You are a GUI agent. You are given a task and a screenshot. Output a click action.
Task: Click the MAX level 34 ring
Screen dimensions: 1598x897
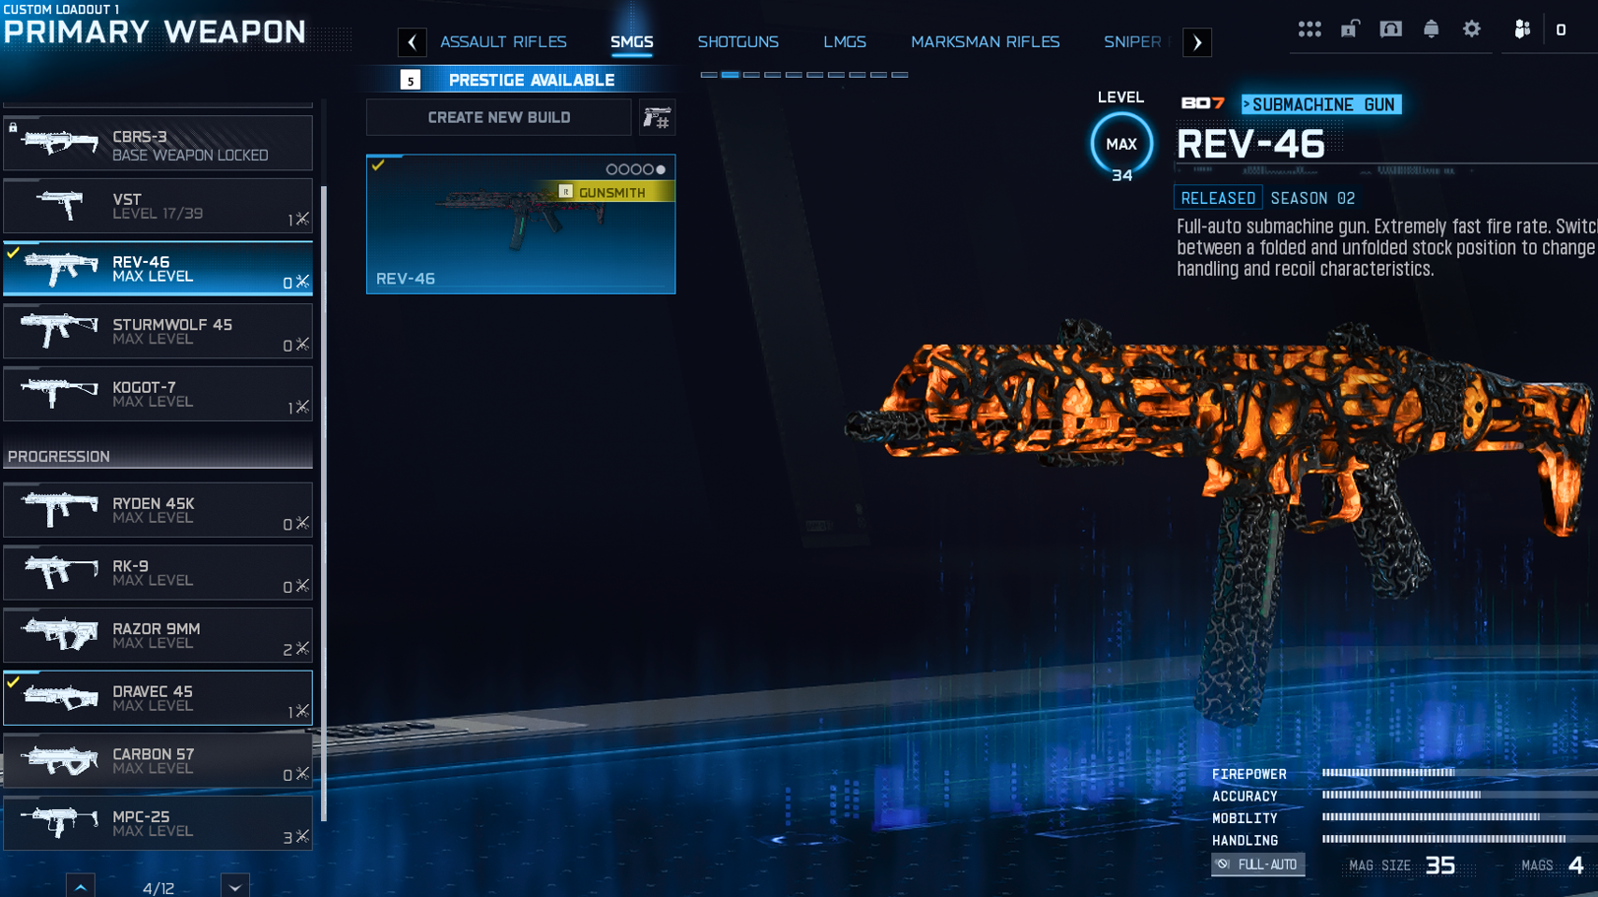(x=1121, y=145)
